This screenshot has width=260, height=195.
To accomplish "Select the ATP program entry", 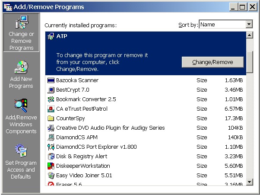I will coord(146,53).
